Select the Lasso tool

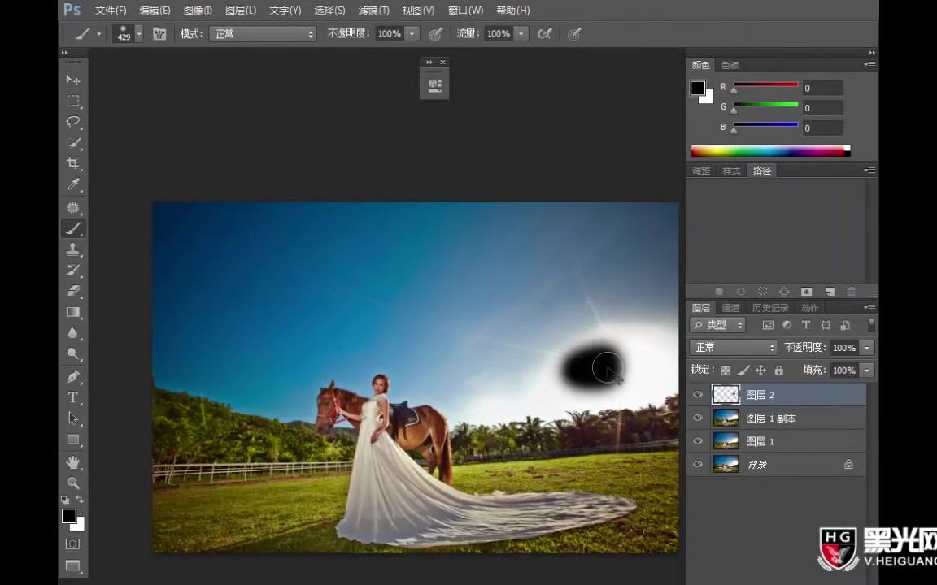click(73, 122)
